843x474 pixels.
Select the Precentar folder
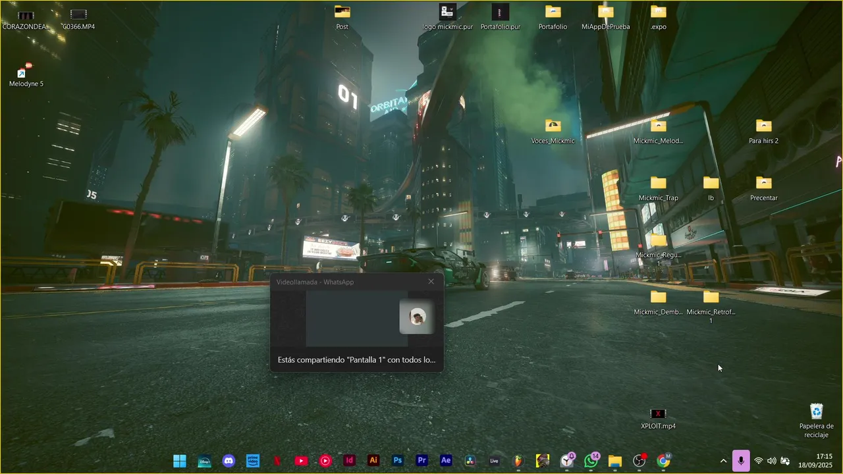764,189
